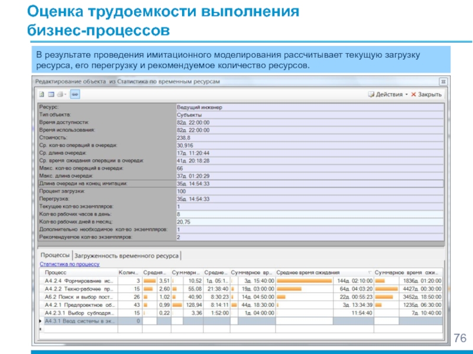Open the Загруженность временного ресурса tab
This screenshot has height=354, width=473.
tap(127, 255)
